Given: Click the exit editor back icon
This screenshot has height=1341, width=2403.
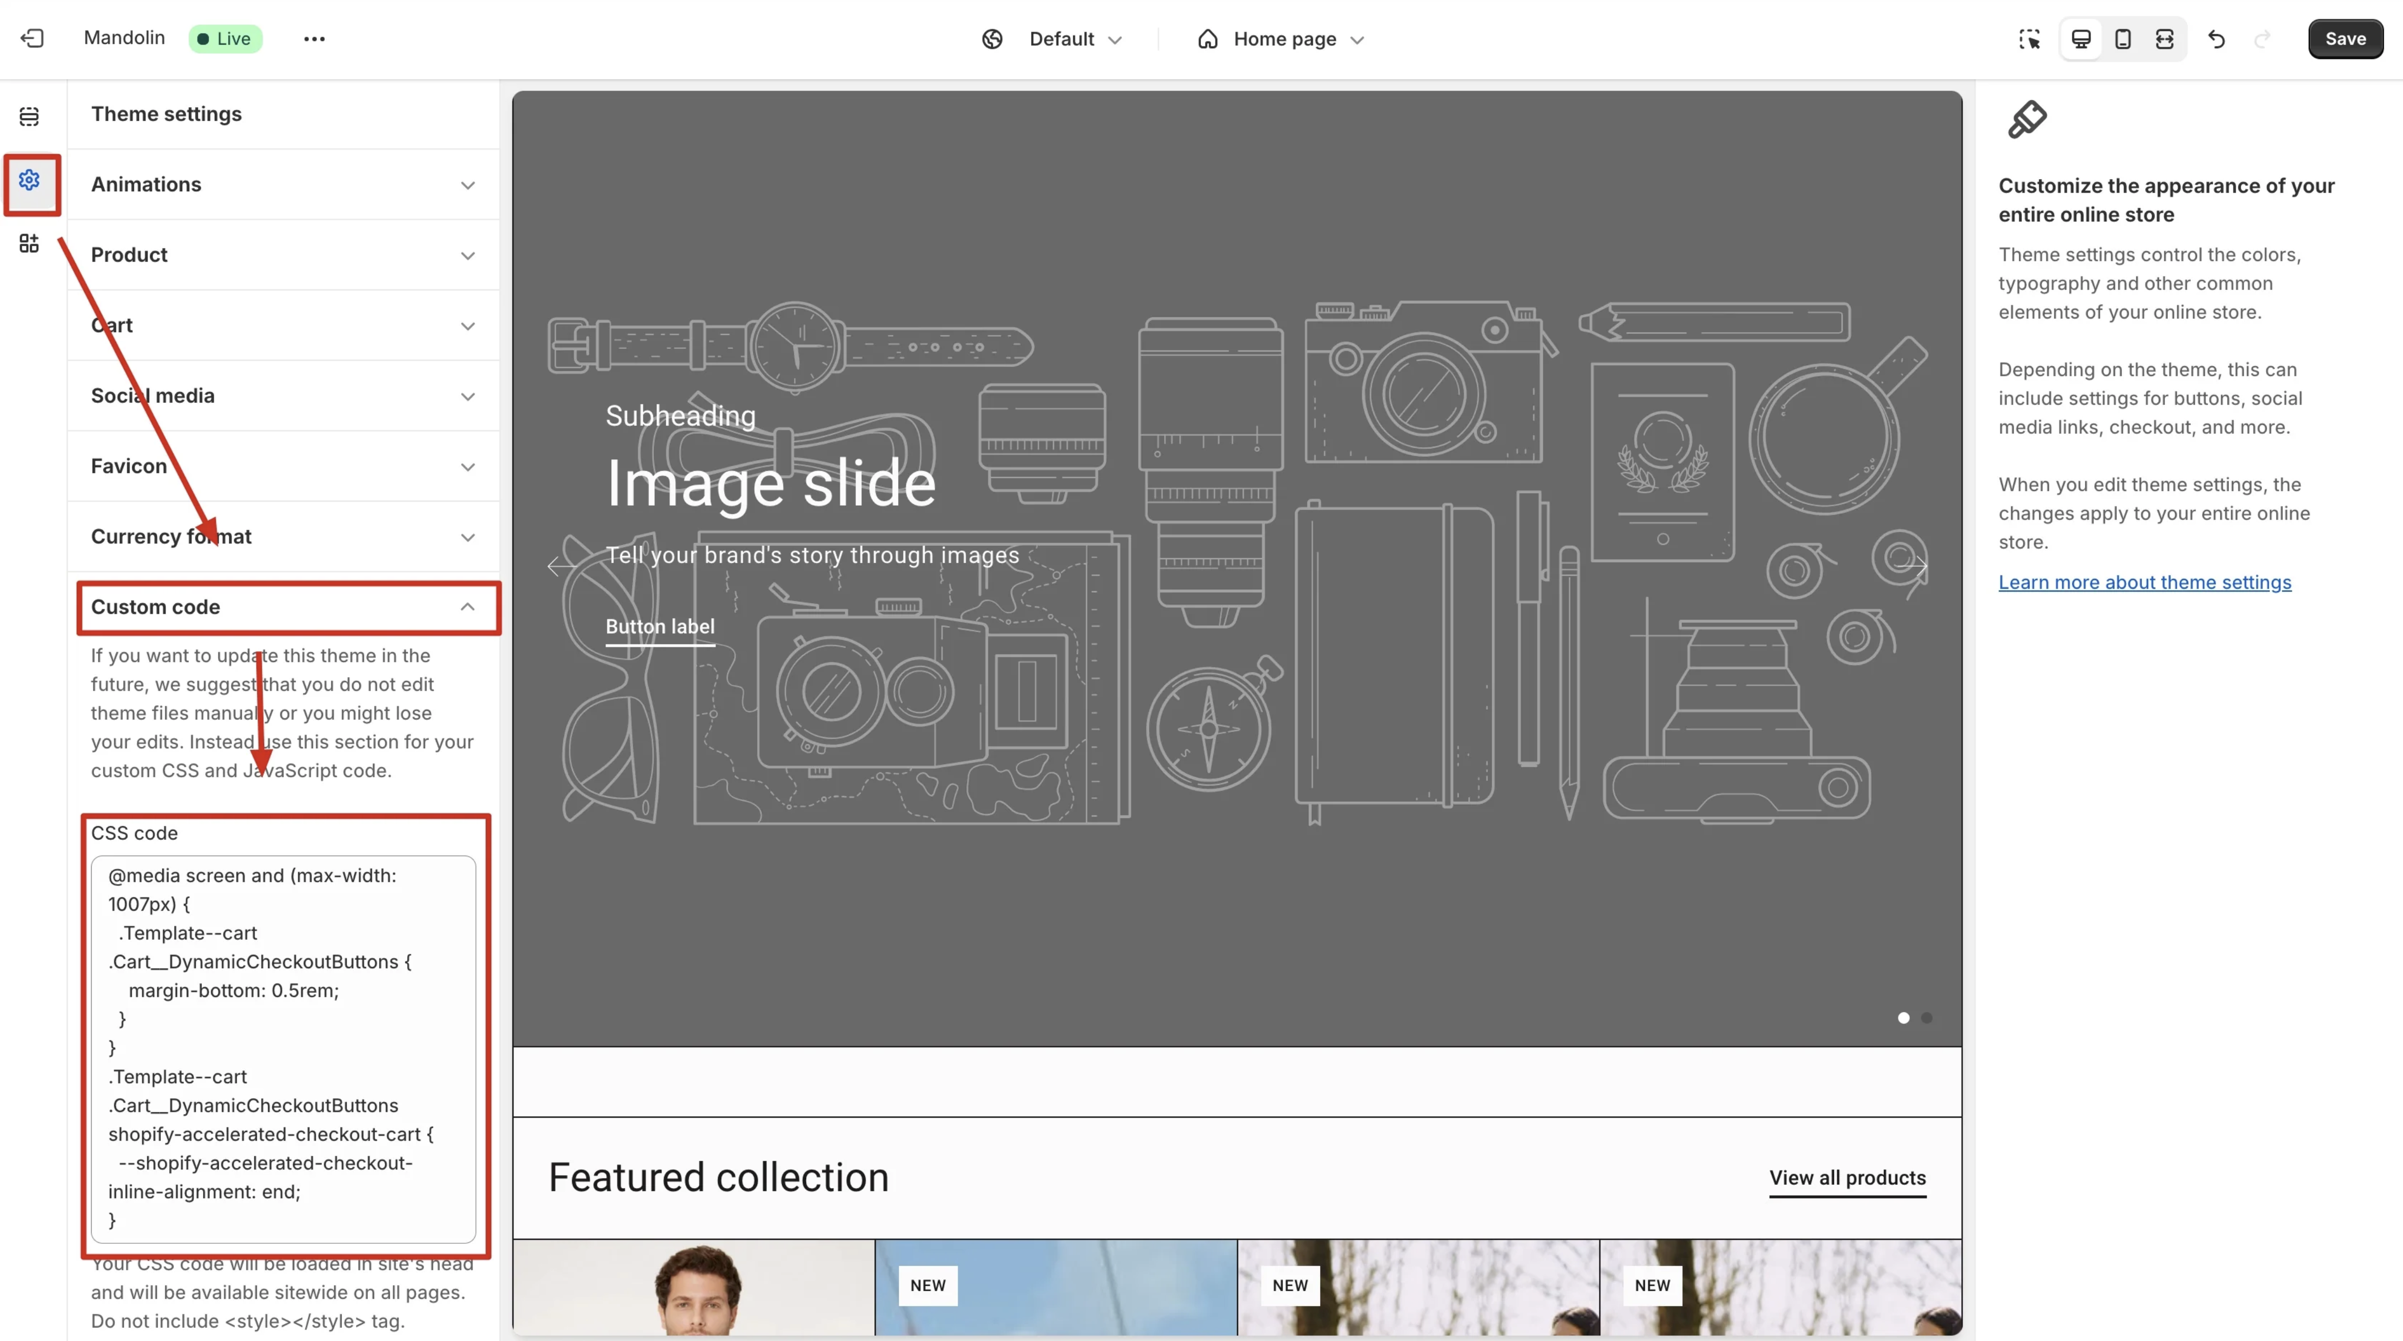Looking at the screenshot, I should pyautogui.click(x=32, y=38).
